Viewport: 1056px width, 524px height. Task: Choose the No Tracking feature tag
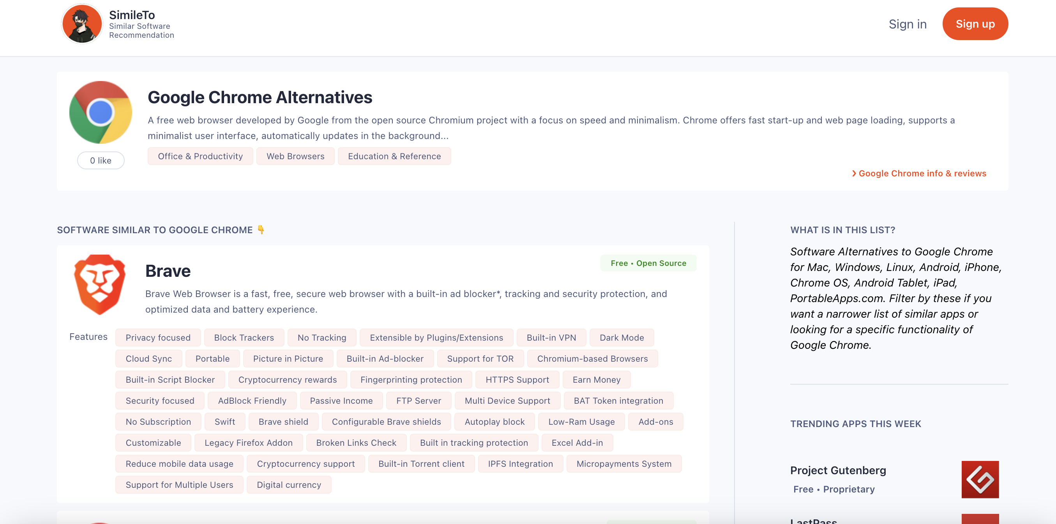[x=322, y=338]
